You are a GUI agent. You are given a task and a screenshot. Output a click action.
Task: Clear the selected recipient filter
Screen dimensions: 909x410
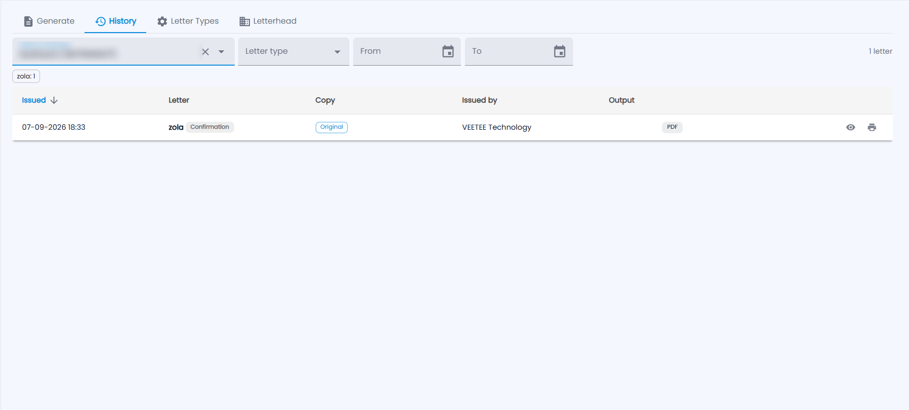click(x=206, y=52)
